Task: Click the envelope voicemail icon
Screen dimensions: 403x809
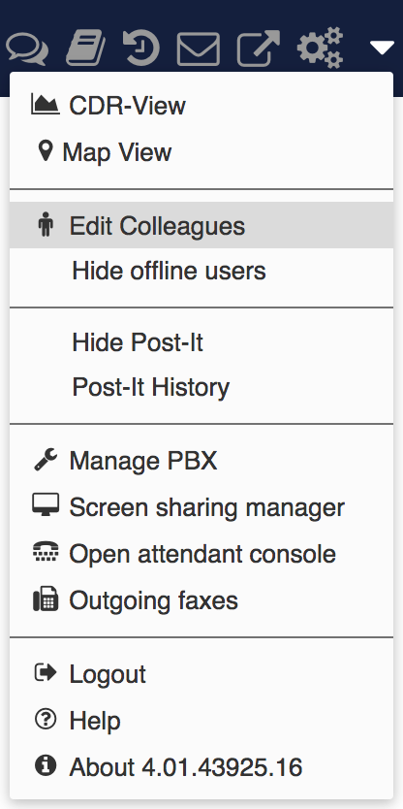Action: click(x=199, y=49)
